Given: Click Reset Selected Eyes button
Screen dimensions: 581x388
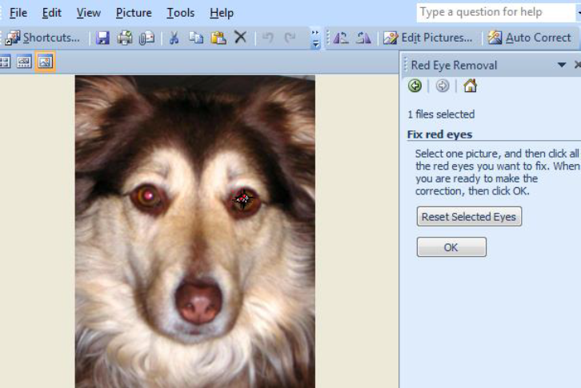Looking at the screenshot, I should click(469, 217).
